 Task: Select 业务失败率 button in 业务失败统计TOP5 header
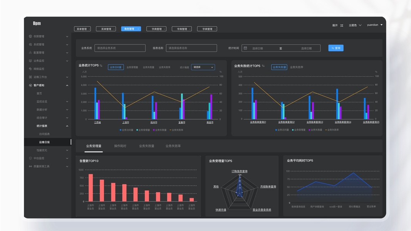tap(297, 67)
